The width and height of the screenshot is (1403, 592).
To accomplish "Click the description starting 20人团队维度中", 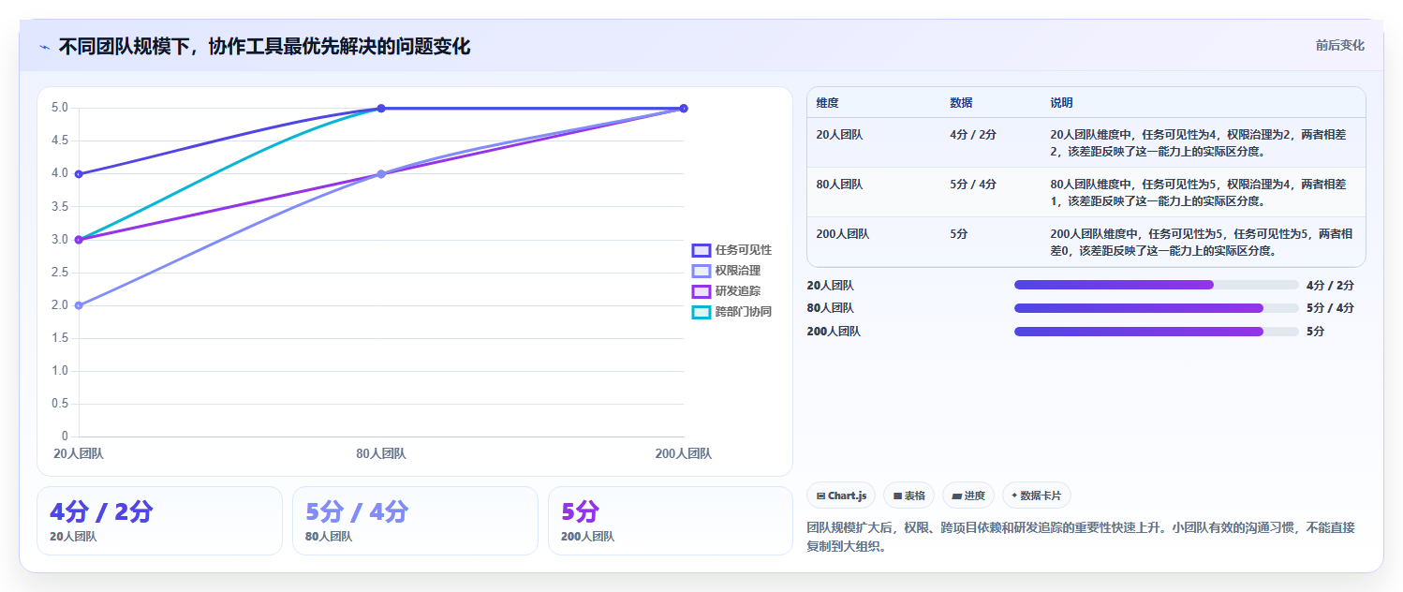I will [x=1199, y=142].
